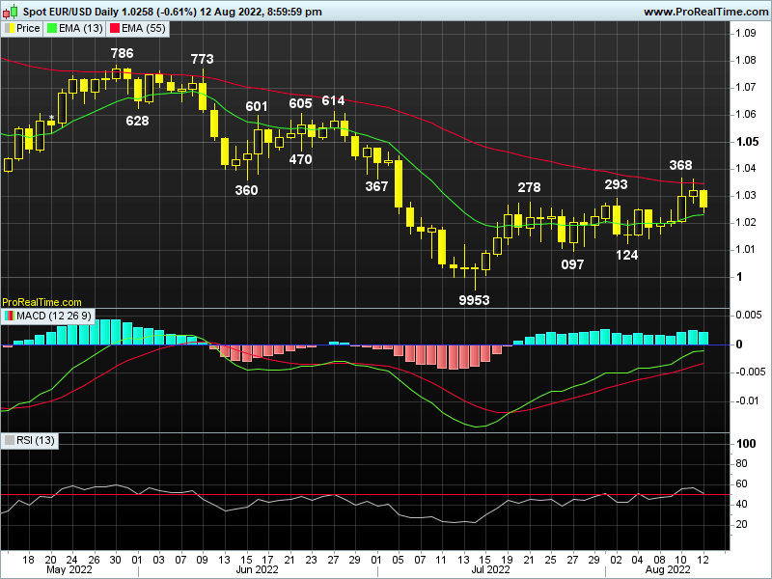Click the yellow Price color swatch

[10, 28]
